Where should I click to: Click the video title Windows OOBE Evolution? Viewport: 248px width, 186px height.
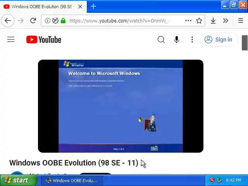74,163
